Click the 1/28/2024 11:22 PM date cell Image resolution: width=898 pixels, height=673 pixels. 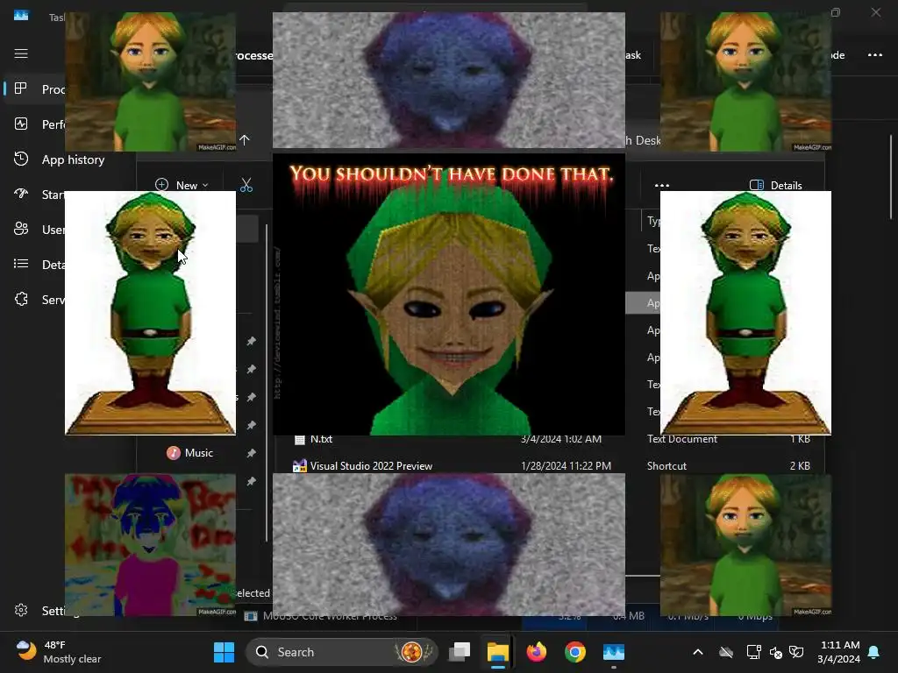pos(566,466)
